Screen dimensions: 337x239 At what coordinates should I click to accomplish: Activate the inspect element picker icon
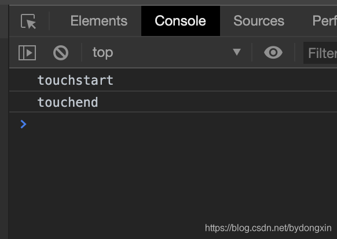click(28, 21)
